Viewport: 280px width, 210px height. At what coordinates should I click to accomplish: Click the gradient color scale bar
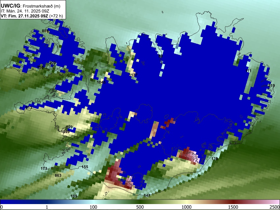click(x=140, y=202)
